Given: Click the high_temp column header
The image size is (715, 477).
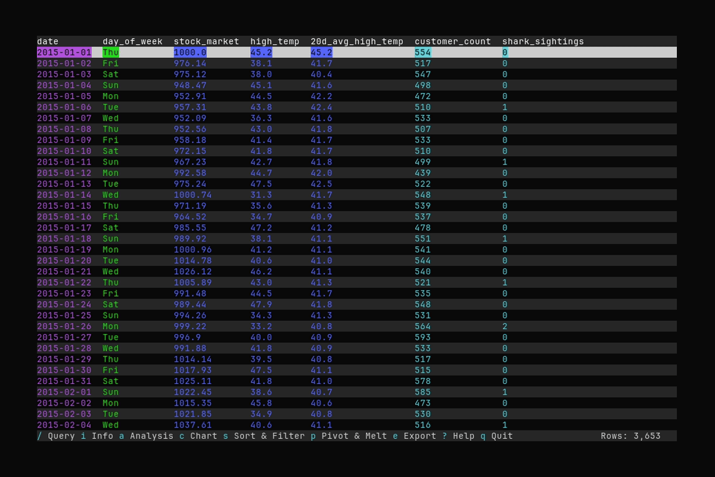Looking at the screenshot, I should (275, 41).
